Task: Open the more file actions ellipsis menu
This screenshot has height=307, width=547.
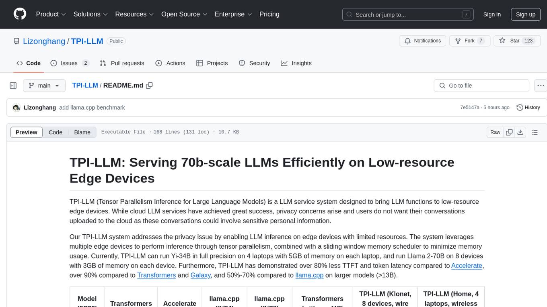Action: pos(541,86)
